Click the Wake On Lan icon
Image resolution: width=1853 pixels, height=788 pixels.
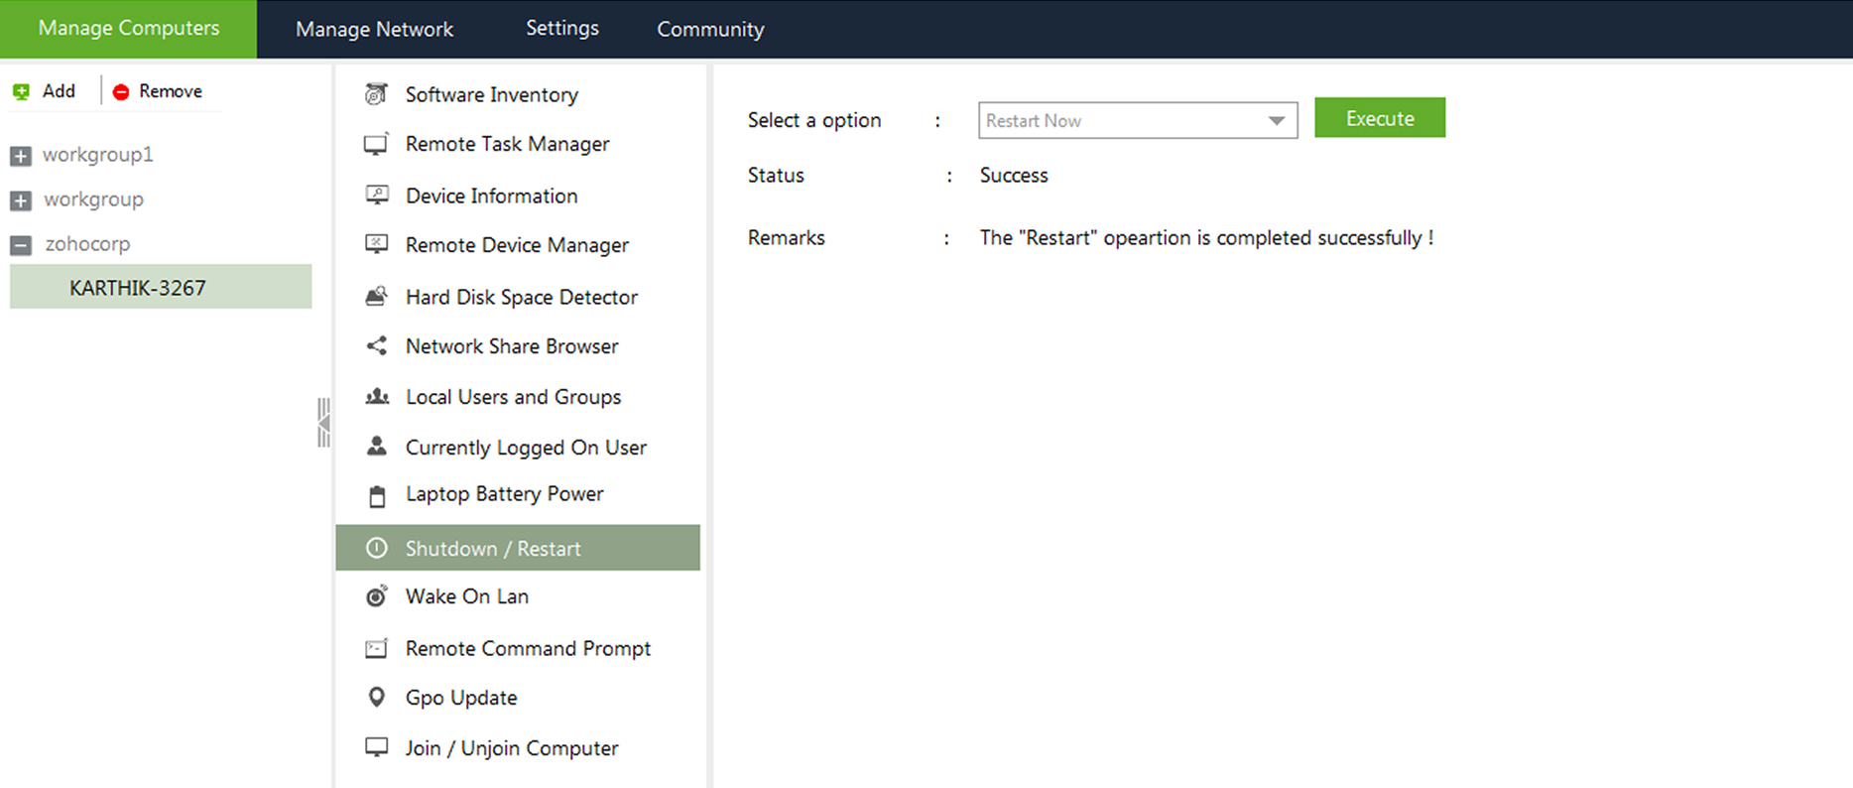point(376,595)
